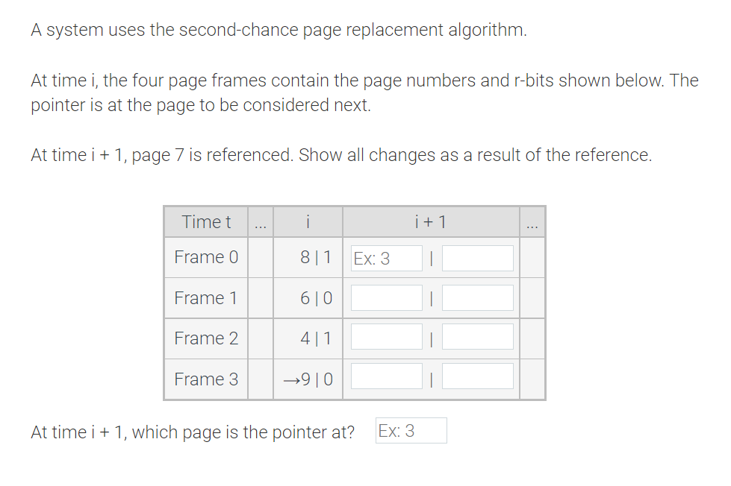This screenshot has width=731, height=486.
Task: Click the page number input for Frame 3
Action: [x=385, y=377]
